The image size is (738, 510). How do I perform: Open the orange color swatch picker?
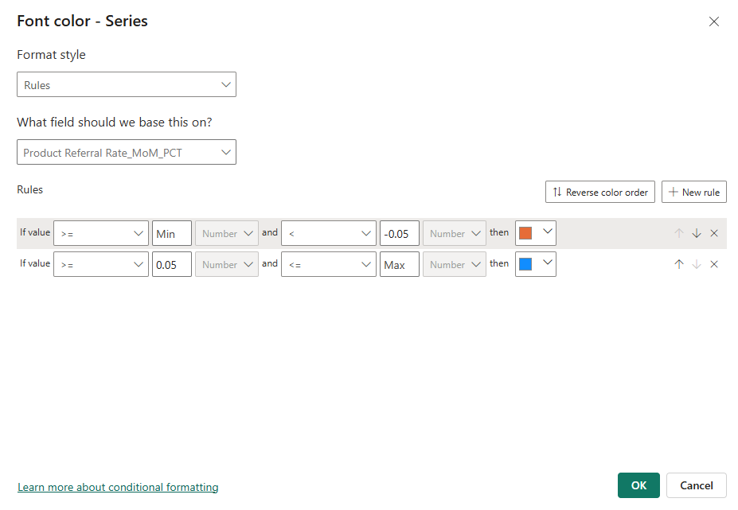536,233
